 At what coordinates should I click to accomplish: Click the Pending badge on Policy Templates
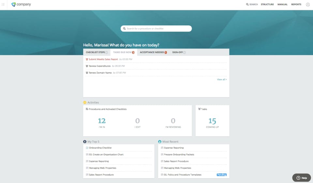click(222, 175)
